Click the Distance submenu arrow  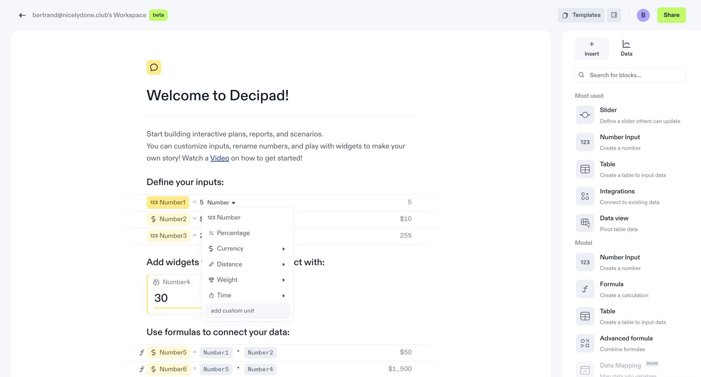[284, 264]
